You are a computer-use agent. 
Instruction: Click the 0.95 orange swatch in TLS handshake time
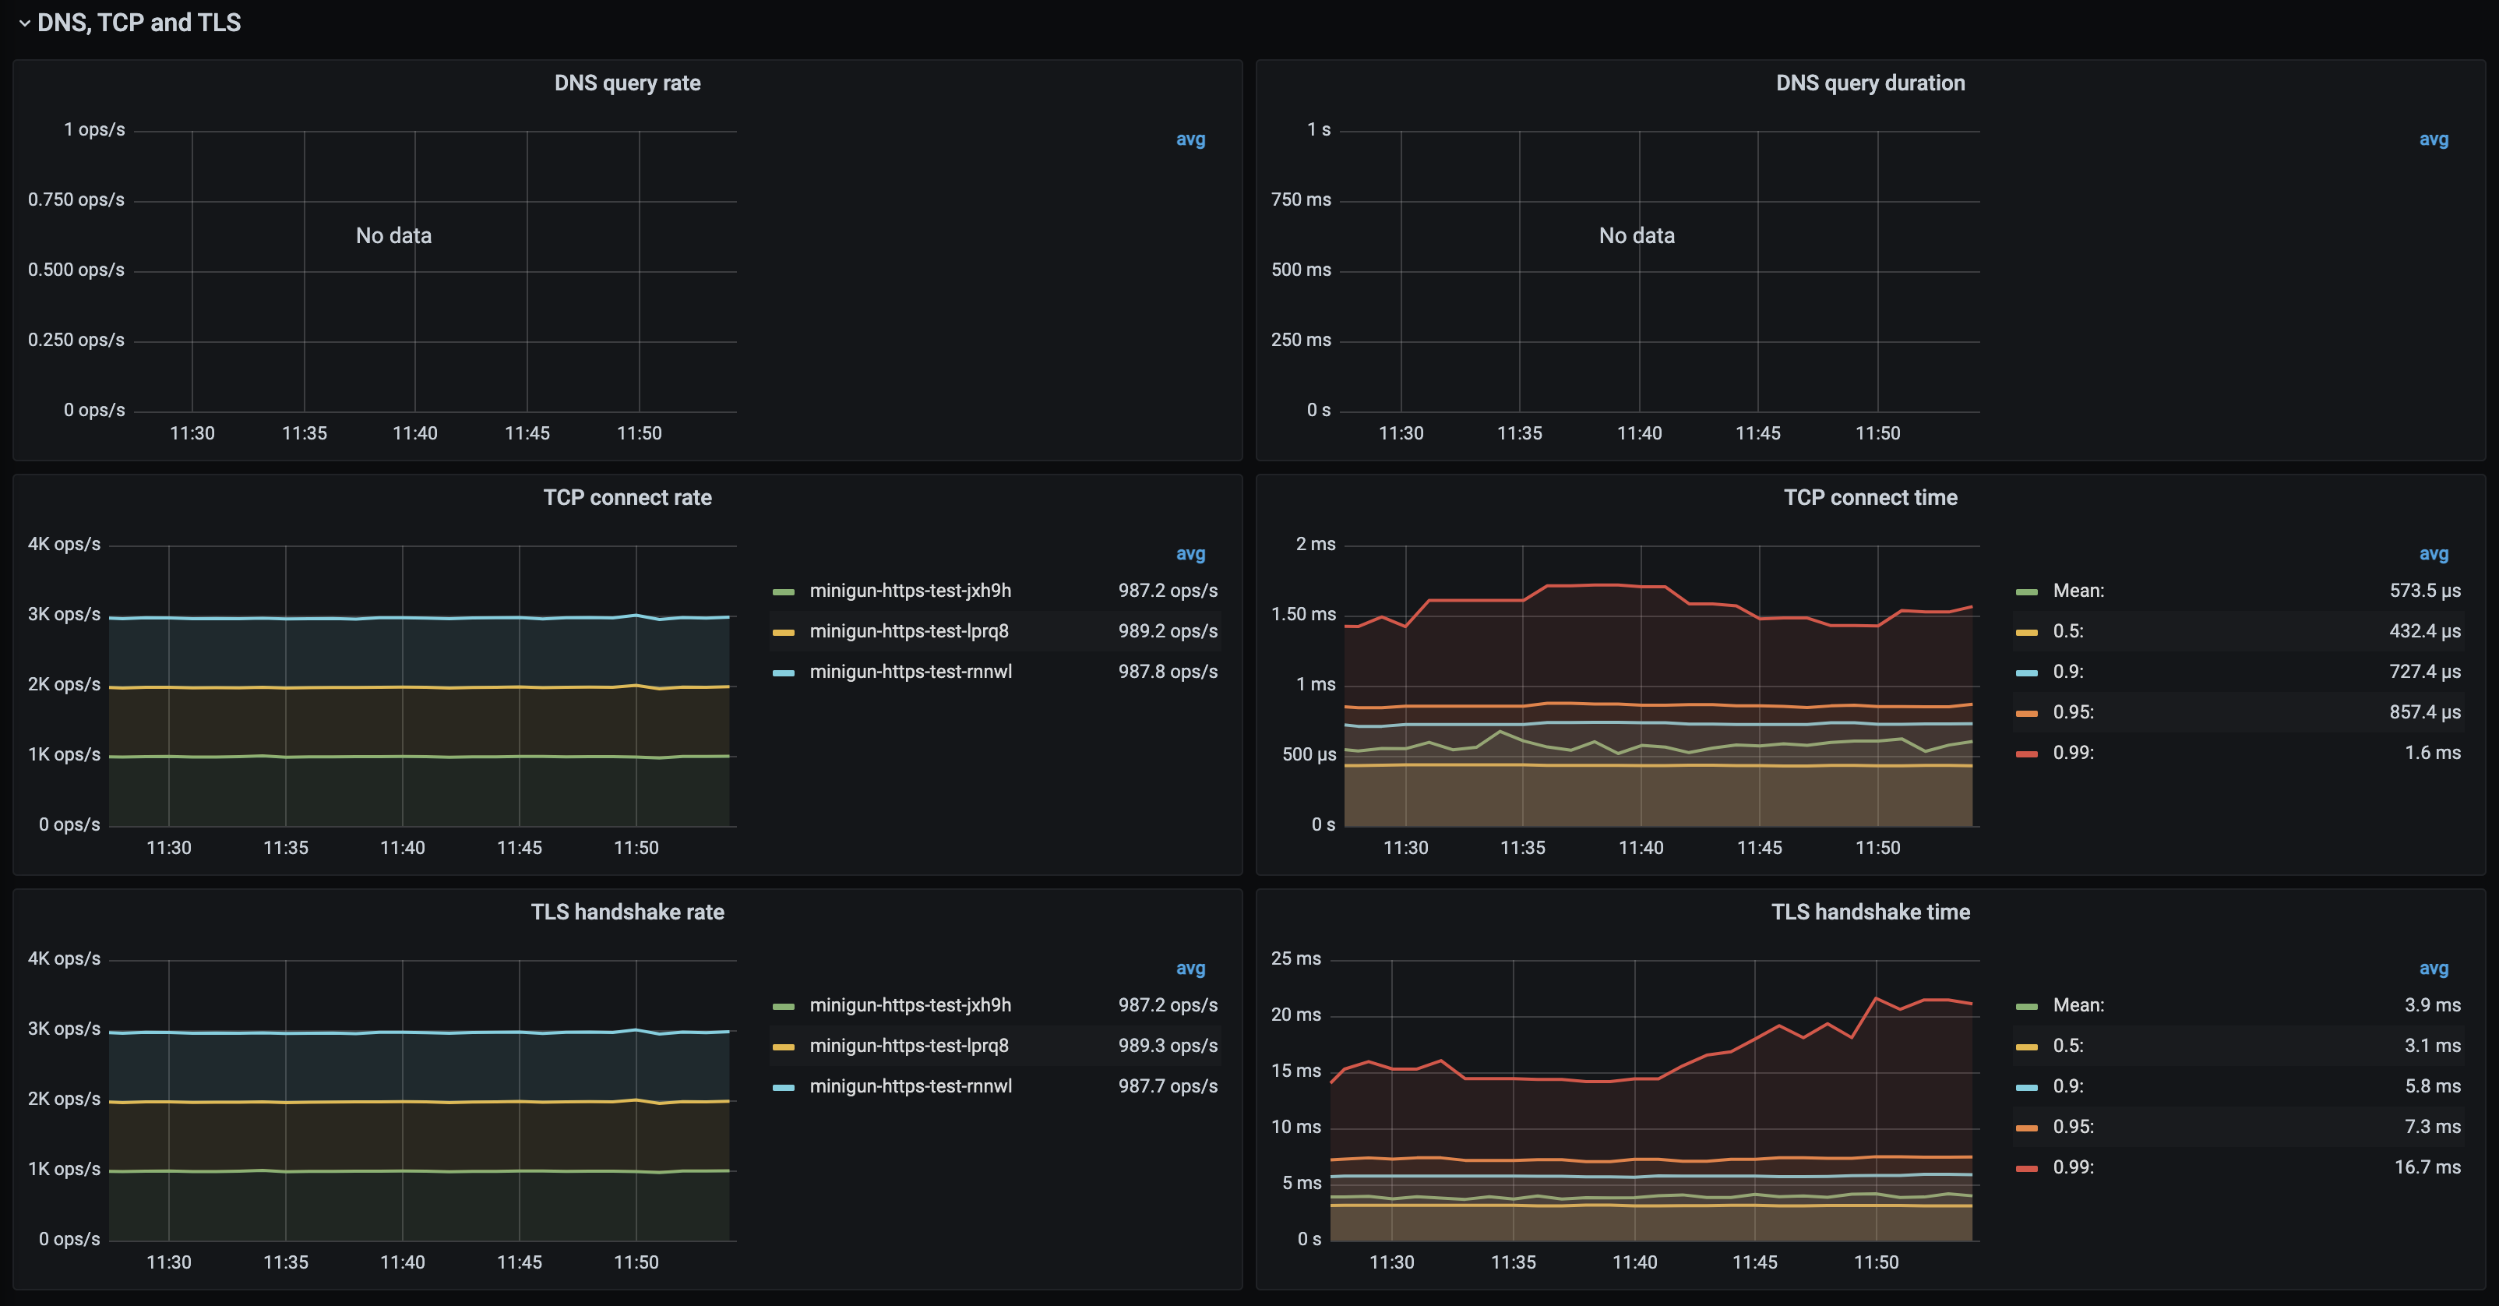2027,1128
